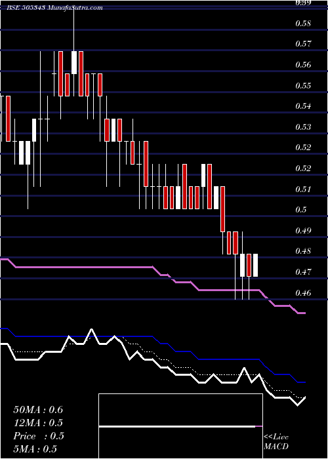Select the 0.57 price axis label
The height and width of the screenshot is (459, 328).
tap(303, 44)
